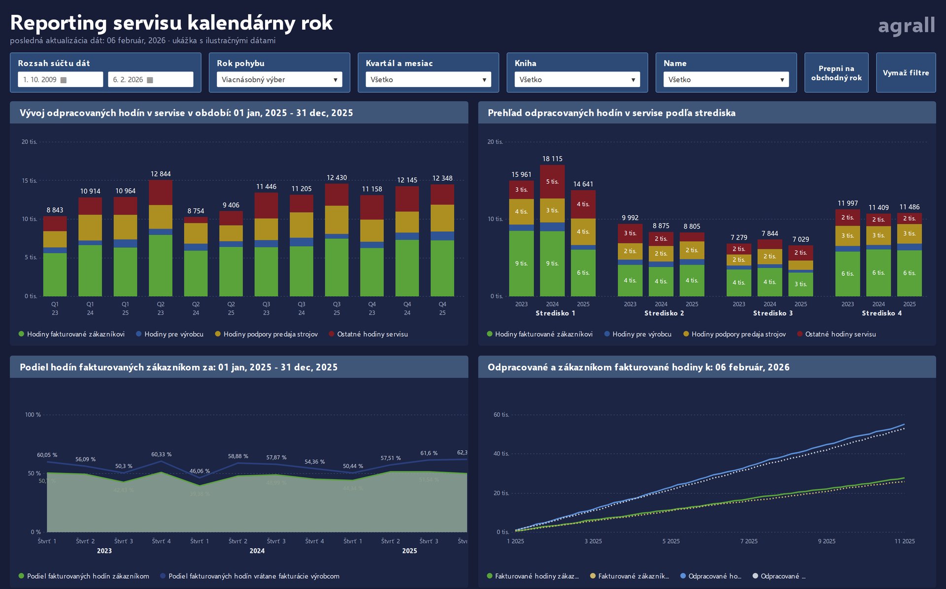This screenshot has height=589, width=946.
Task: Select Stredisko 1 2024 bar with 18 115
Action: 552,230
